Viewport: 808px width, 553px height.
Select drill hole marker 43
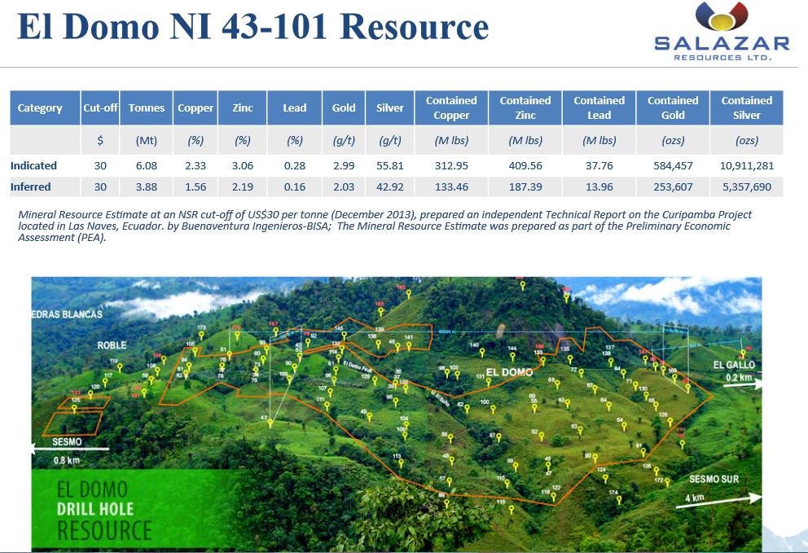click(x=270, y=422)
